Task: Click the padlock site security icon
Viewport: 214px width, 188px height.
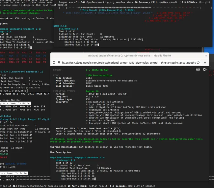Action: click(59, 63)
